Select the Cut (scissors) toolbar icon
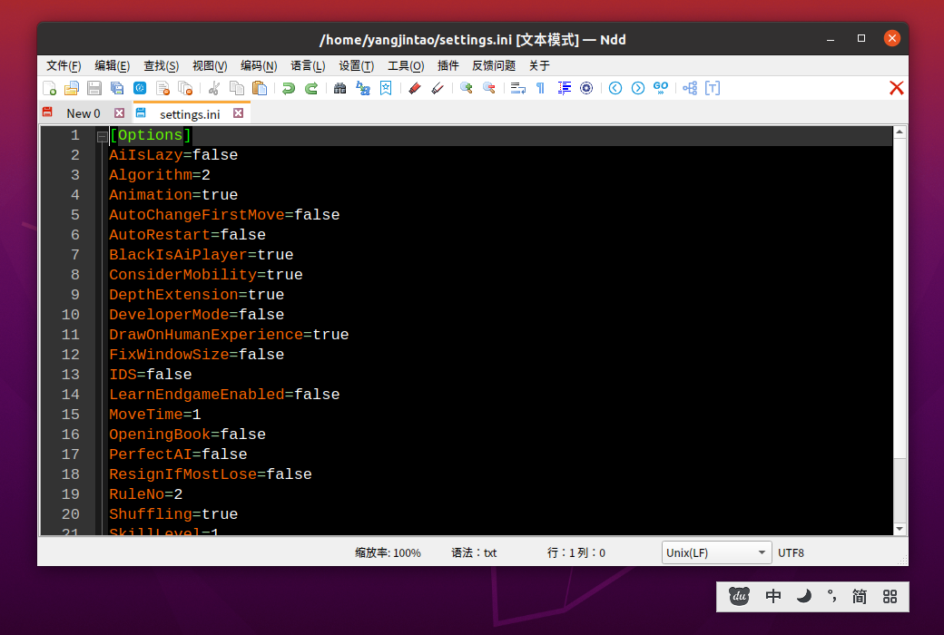Viewport: 944px width, 635px height. pyautogui.click(x=214, y=88)
